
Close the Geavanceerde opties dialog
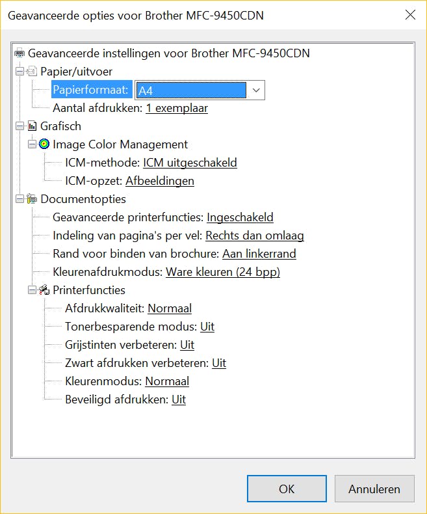(410, 15)
